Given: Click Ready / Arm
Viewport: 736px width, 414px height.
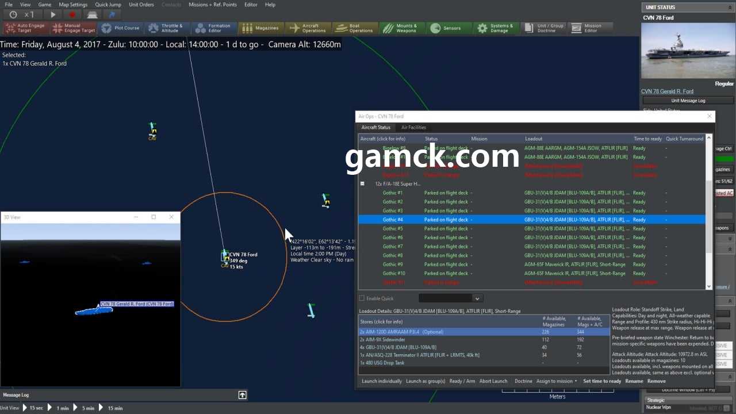Looking at the screenshot, I should tap(462, 381).
